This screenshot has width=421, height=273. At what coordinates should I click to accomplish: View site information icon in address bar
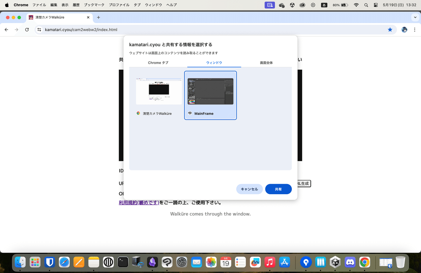(39, 30)
